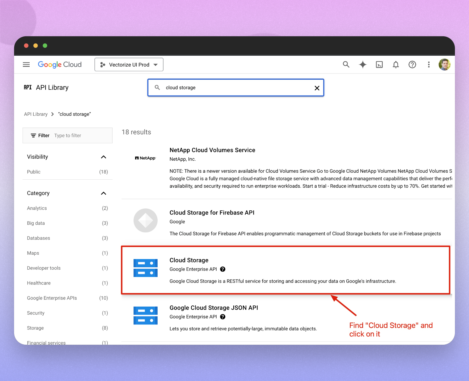This screenshot has width=469, height=381.
Task: Open the Cloud Storage result title
Action: tap(189, 260)
